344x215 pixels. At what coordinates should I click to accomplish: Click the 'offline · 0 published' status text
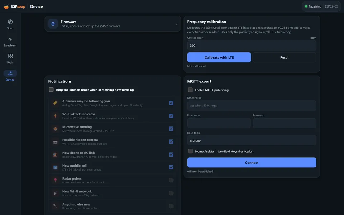pyautogui.click(x=200, y=171)
